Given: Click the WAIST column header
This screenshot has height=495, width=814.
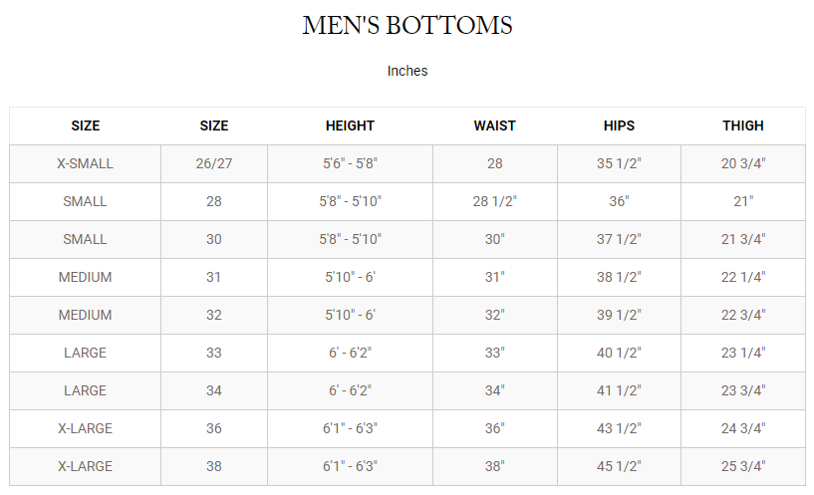Looking at the screenshot, I should pos(495,125).
